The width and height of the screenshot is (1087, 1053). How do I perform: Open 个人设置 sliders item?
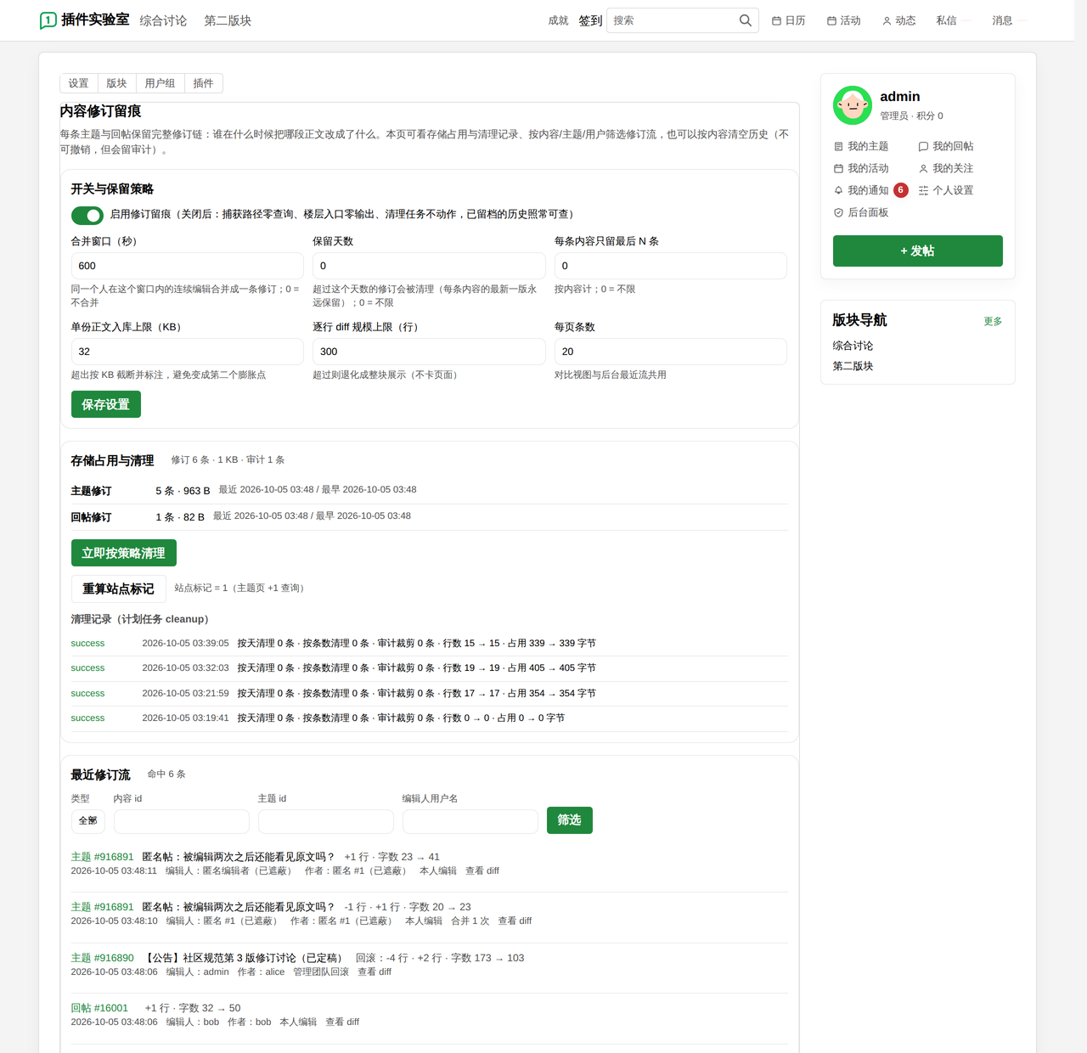pos(946,190)
